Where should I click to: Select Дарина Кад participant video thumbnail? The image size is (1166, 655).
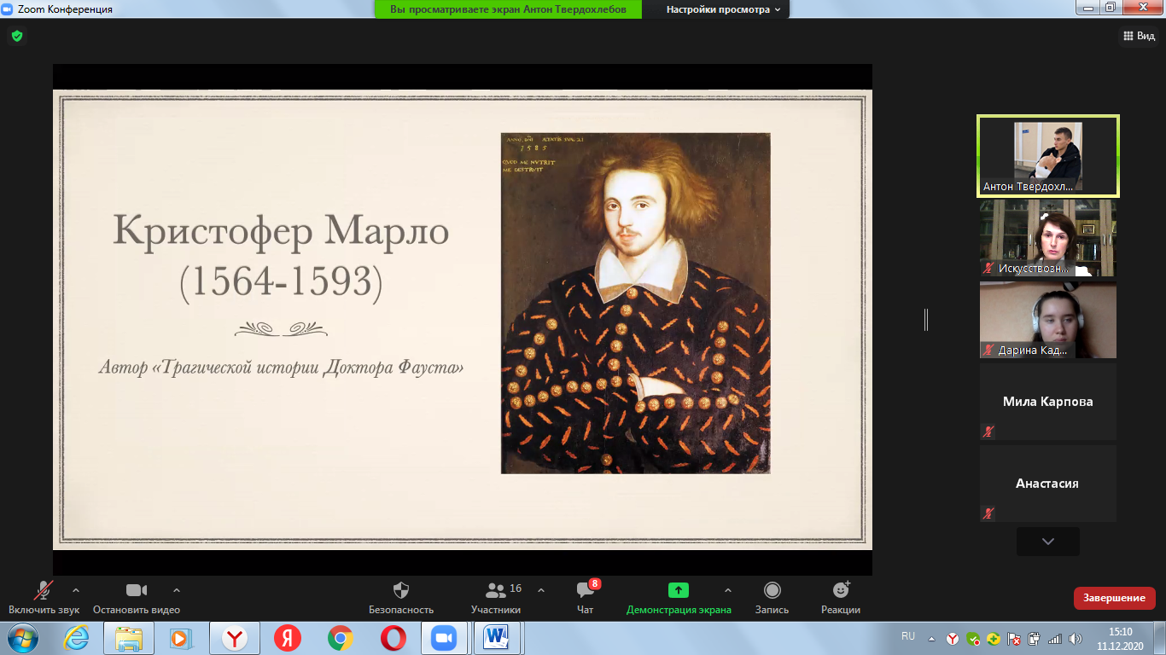(1048, 320)
